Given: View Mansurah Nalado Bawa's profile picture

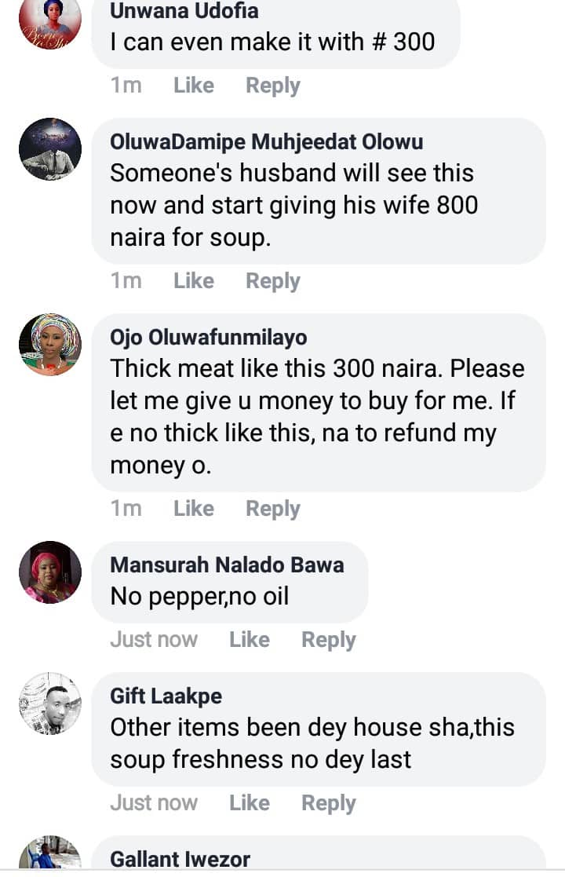Looking at the screenshot, I should pyautogui.click(x=50, y=572).
